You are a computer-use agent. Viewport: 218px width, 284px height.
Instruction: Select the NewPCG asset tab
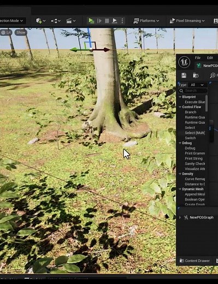coord(207,66)
